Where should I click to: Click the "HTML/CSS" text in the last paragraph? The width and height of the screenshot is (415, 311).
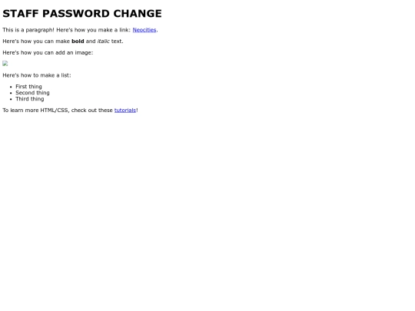coord(55,111)
